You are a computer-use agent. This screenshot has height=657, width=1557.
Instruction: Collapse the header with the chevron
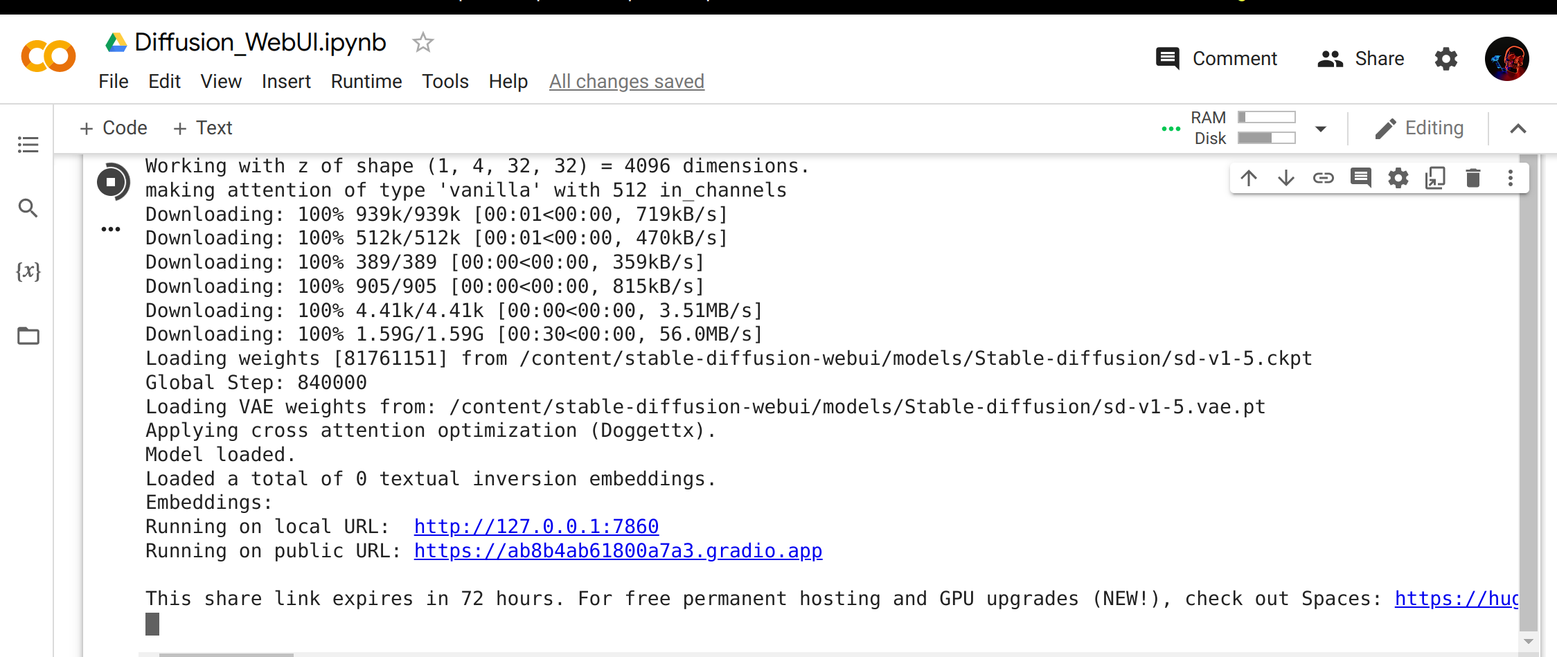(x=1518, y=128)
